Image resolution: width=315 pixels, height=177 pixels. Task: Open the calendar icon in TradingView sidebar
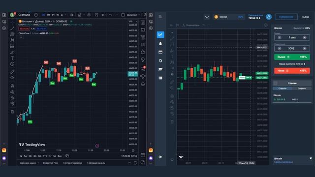pyautogui.click(x=143, y=155)
